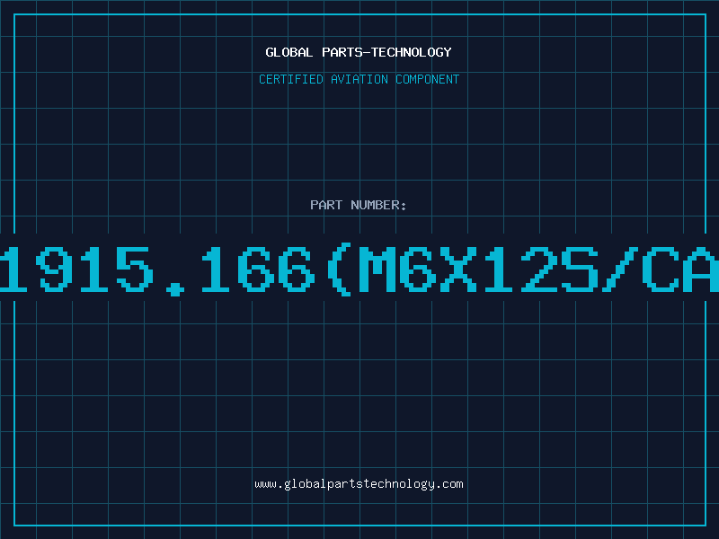This screenshot has width=719, height=539.
Task: Open the www.globalpartstechnology.com link
Action: click(359, 484)
